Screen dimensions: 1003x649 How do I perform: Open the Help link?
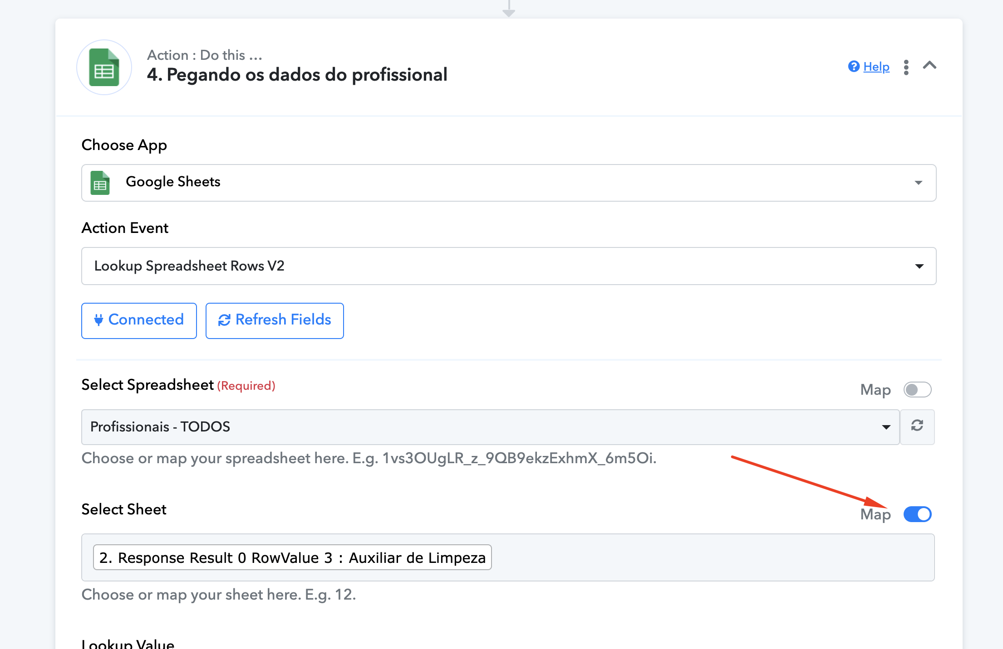tap(876, 67)
